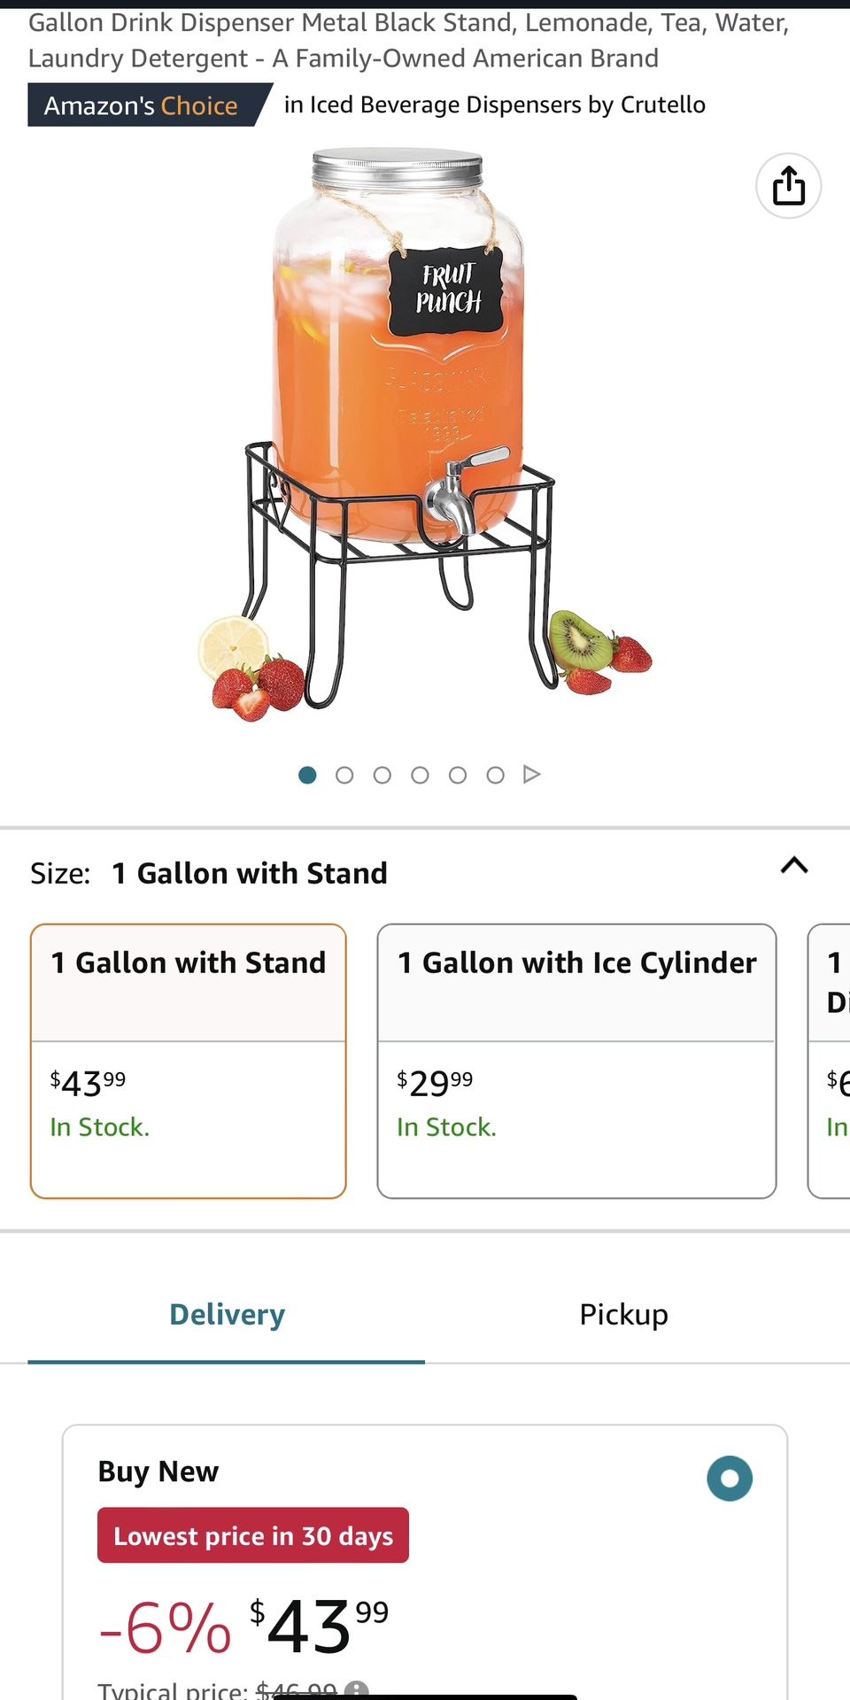850x1700 pixels.
Task: Open typical price info icon
Action: pos(356,1689)
